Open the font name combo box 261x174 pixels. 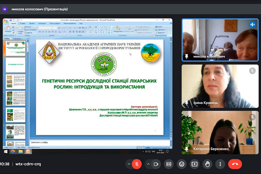click(45, 28)
